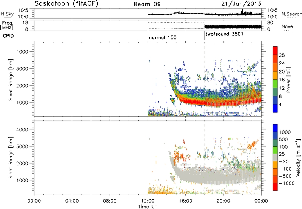This screenshot has height=209, width=302.
Task: Click the 'Velocity [m s-1]' colorbar label
Action: click(298, 157)
